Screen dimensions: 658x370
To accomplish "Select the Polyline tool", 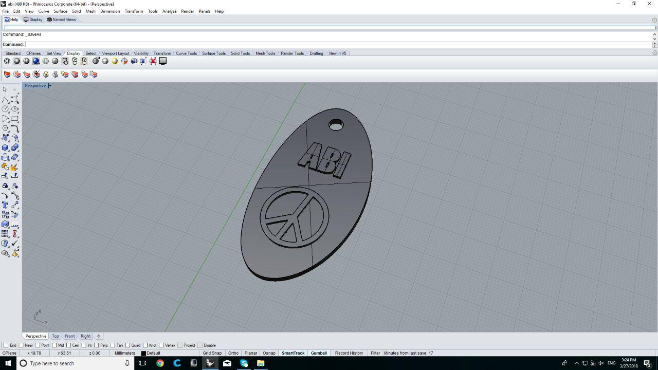I will [5, 99].
